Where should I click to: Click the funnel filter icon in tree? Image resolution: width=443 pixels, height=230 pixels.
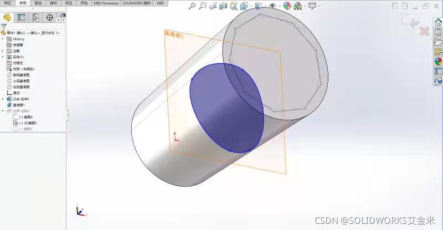coord(4,26)
